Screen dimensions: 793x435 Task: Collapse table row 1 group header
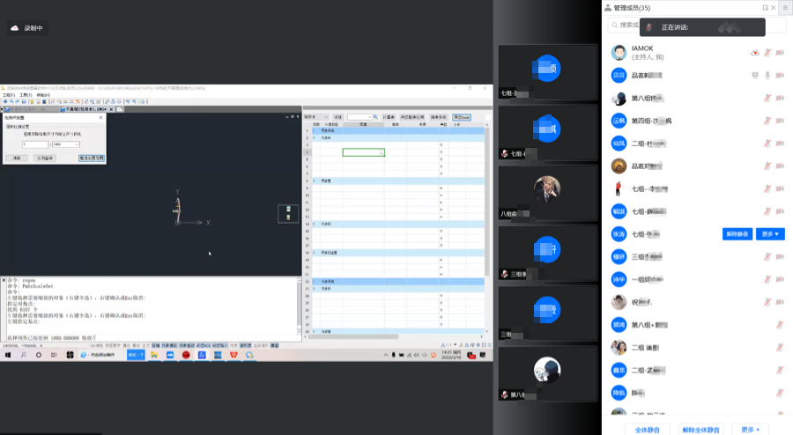click(x=314, y=130)
